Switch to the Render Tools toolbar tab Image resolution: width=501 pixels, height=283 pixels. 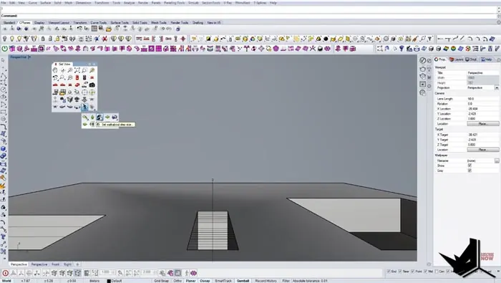(x=179, y=23)
